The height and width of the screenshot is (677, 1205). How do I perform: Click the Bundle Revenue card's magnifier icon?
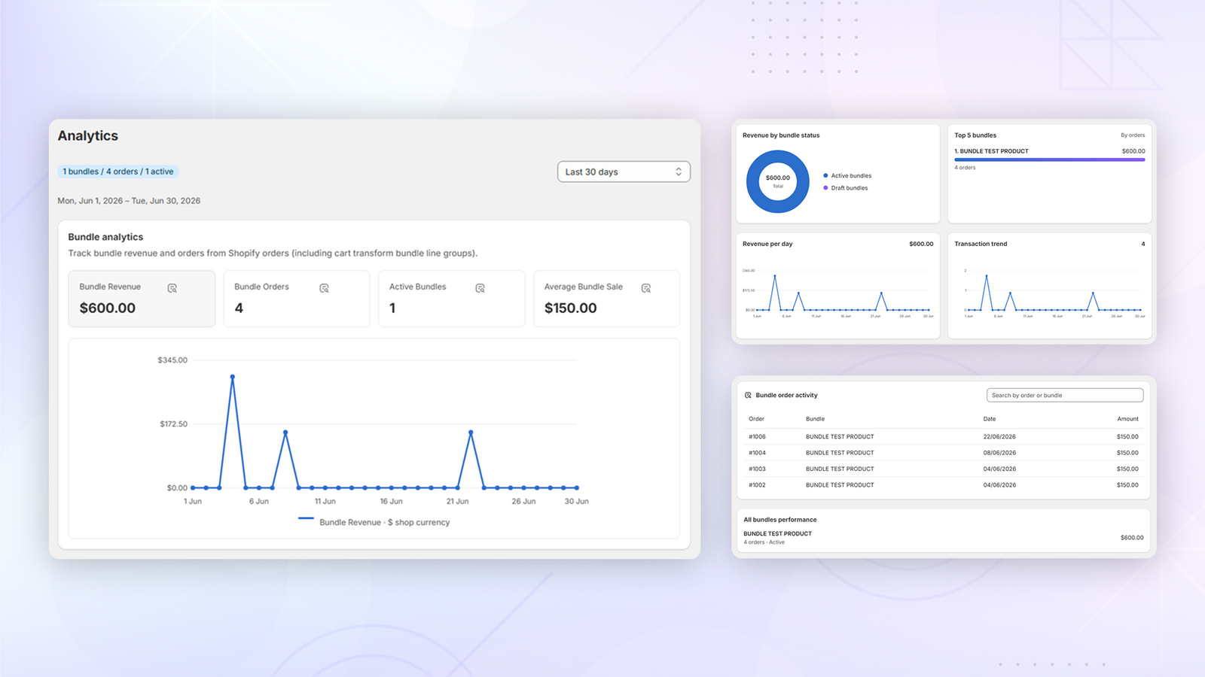pos(172,288)
